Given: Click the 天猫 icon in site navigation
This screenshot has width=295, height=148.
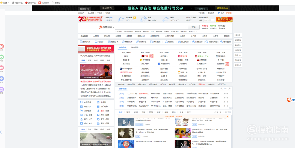Looking at the screenshot, I should (x=143, y=56).
